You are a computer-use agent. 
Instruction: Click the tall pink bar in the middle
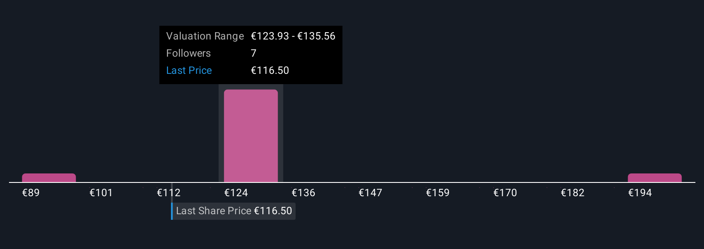click(x=251, y=136)
